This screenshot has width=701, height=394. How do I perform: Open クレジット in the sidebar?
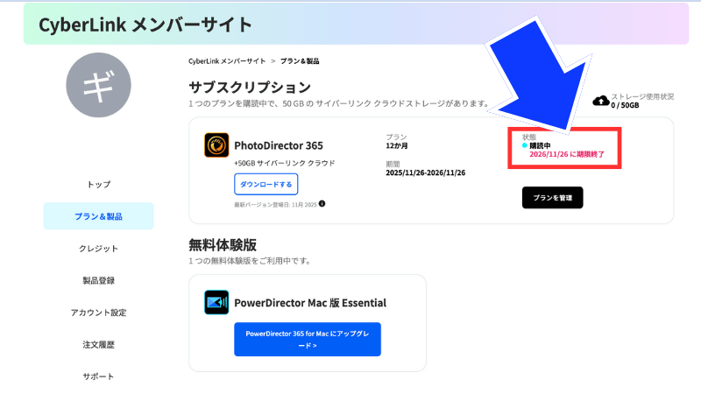pyautogui.click(x=98, y=249)
